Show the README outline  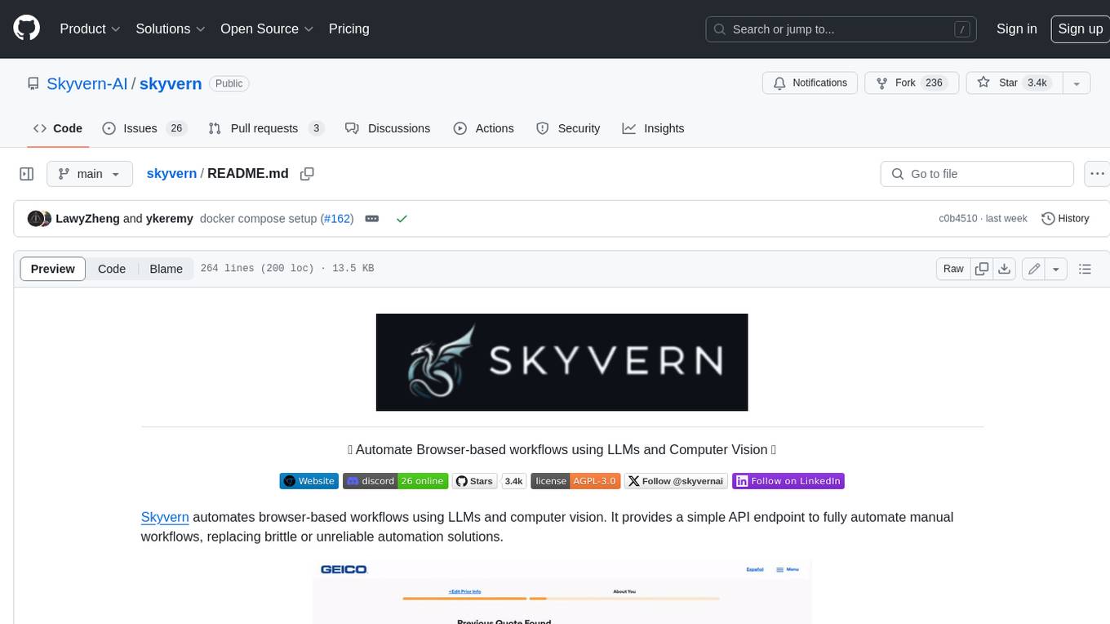pyautogui.click(x=1085, y=269)
